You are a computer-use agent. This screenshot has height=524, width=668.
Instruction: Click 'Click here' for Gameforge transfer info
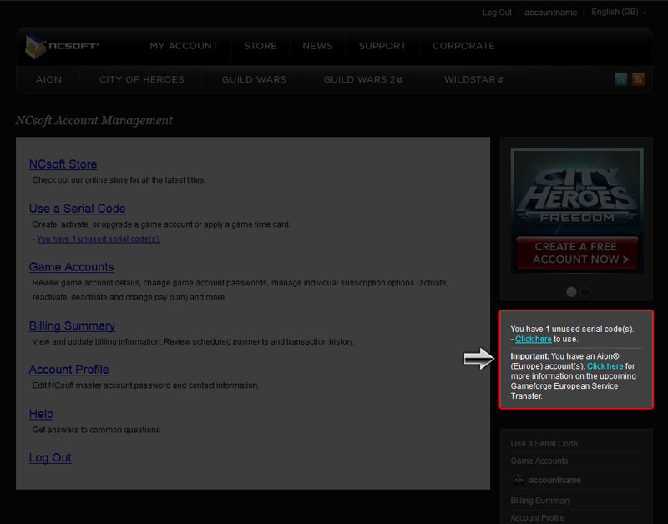[x=605, y=366]
